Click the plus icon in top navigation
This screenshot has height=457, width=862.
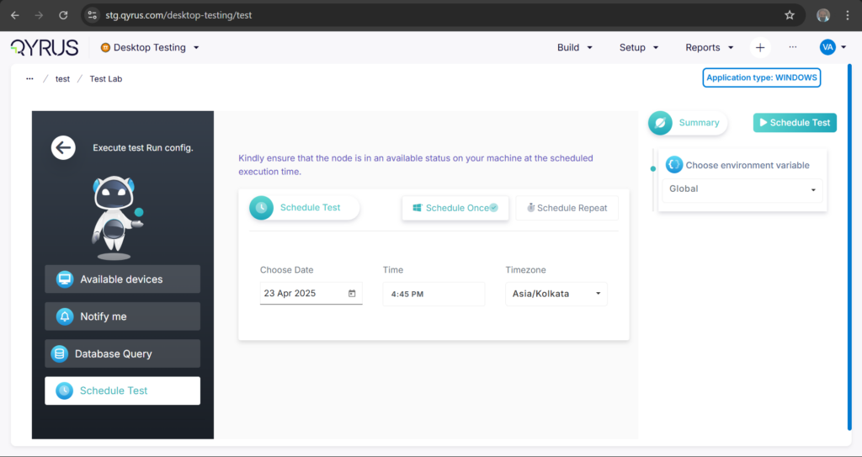(760, 48)
